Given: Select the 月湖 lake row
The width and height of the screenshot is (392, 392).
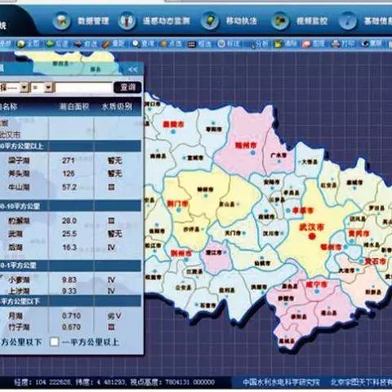Looking at the screenshot, I should pyautogui.click(x=71, y=316).
